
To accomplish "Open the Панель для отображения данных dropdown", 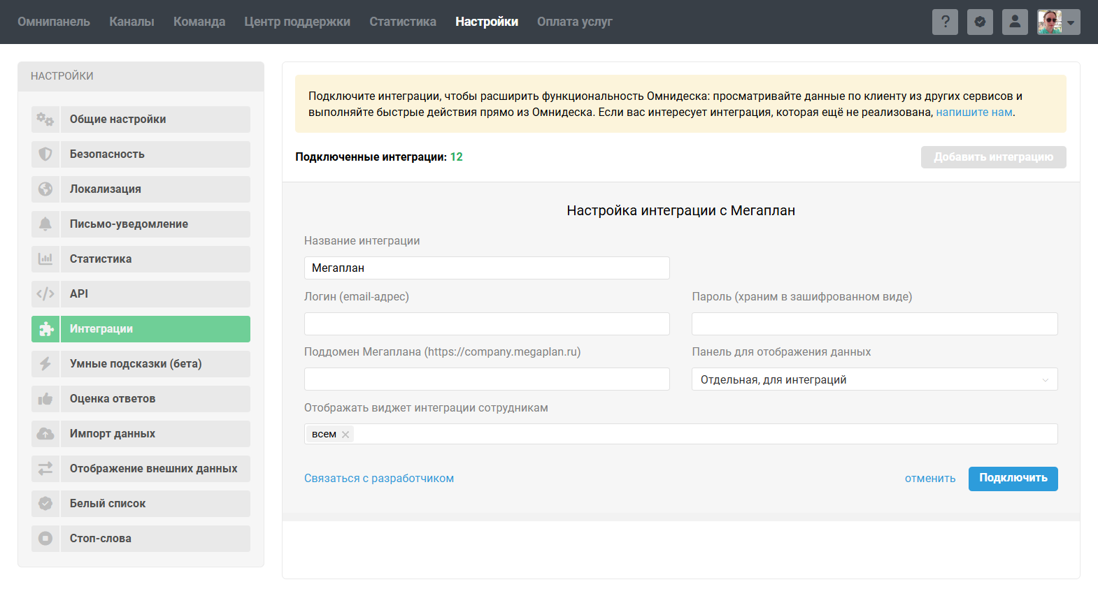I will (874, 379).
